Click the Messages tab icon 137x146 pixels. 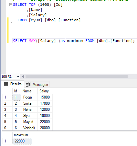[x=28, y=84]
